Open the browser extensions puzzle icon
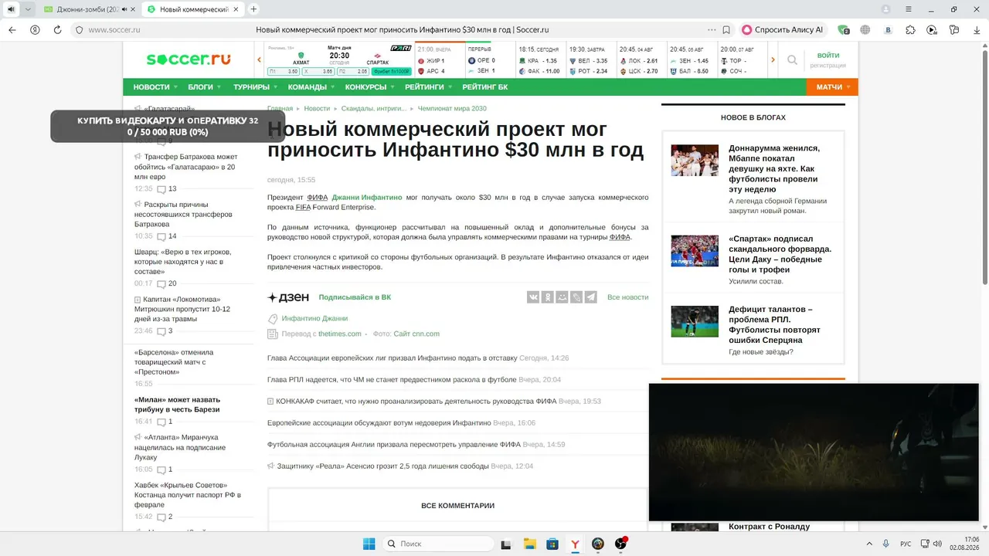989x556 pixels. [910, 30]
